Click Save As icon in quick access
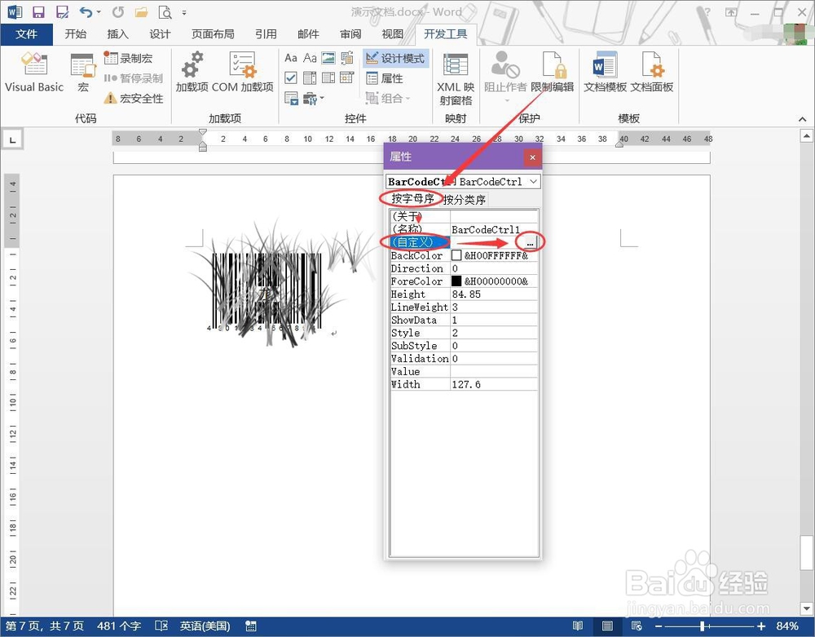The height and width of the screenshot is (637, 815). pyautogui.click(x=63, y=12)
